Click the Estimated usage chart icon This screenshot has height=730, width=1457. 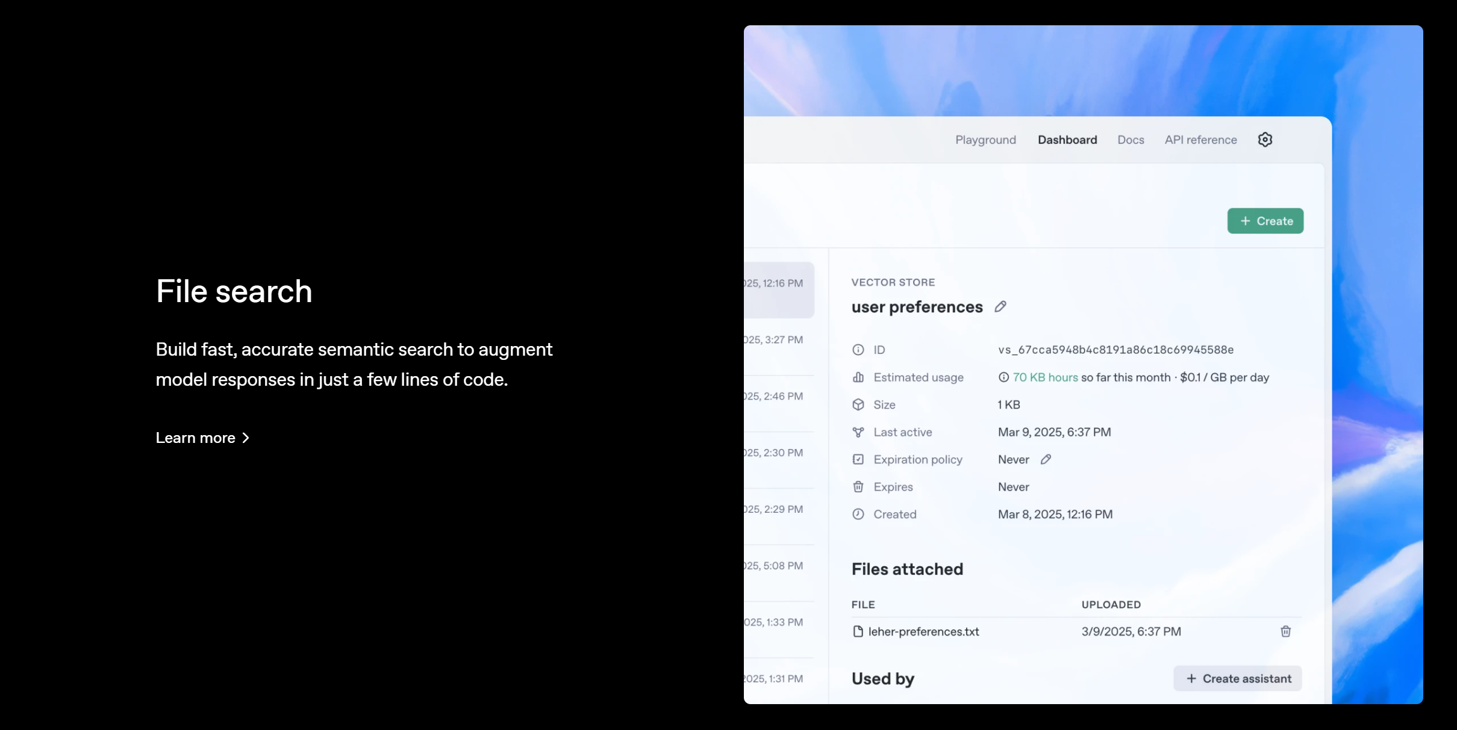pyautogui.click(x=858, y=377)
